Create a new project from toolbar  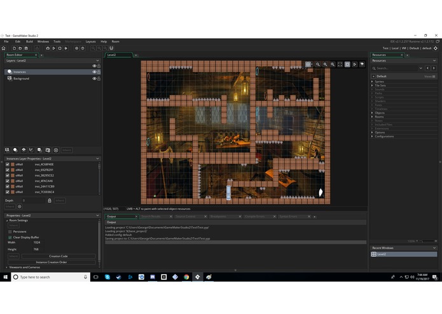(x=14, y=48)
